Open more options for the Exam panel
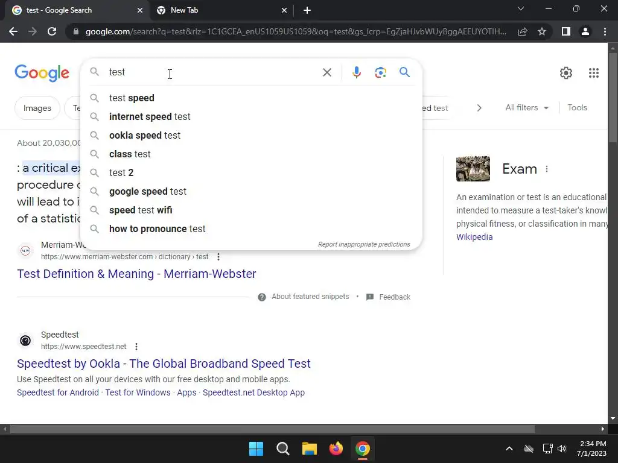 (547, 169)
